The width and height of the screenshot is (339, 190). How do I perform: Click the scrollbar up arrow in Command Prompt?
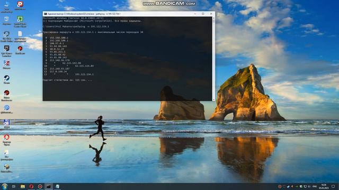coord(213,18)
